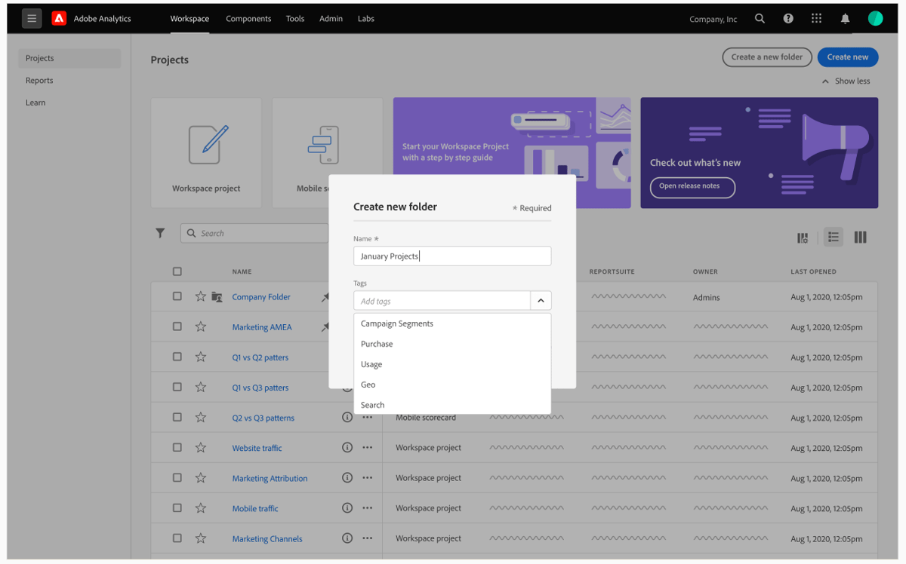Collapse the Tags suggestion dropdown
The width and height of the screenshot is (906, 564).
(x=541, y=300)
